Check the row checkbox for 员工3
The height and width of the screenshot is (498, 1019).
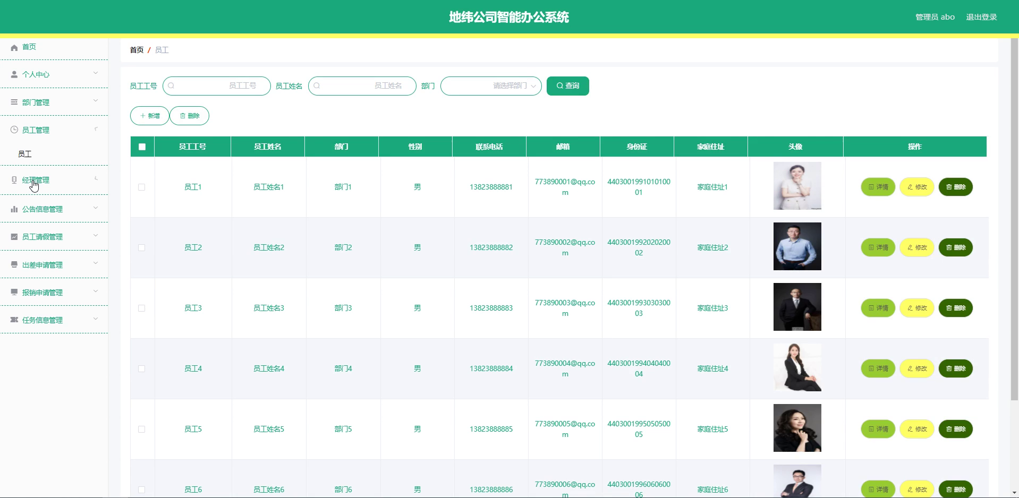141,308
